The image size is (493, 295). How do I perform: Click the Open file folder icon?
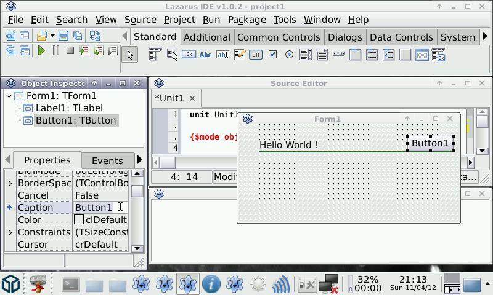(42, 36)
